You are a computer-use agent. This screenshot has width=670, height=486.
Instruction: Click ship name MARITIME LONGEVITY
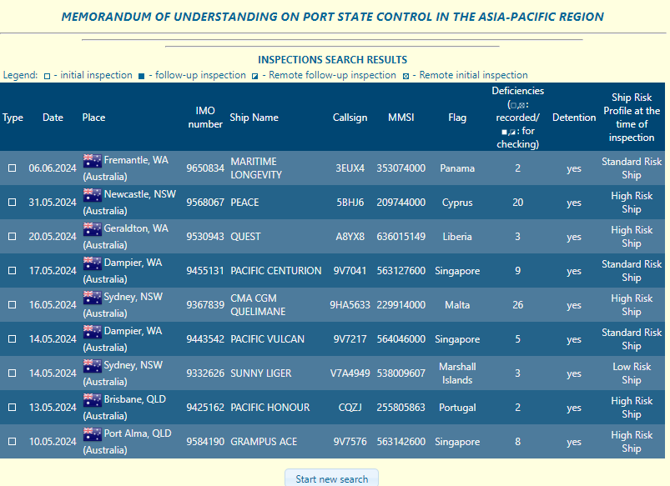pos(256,168)
